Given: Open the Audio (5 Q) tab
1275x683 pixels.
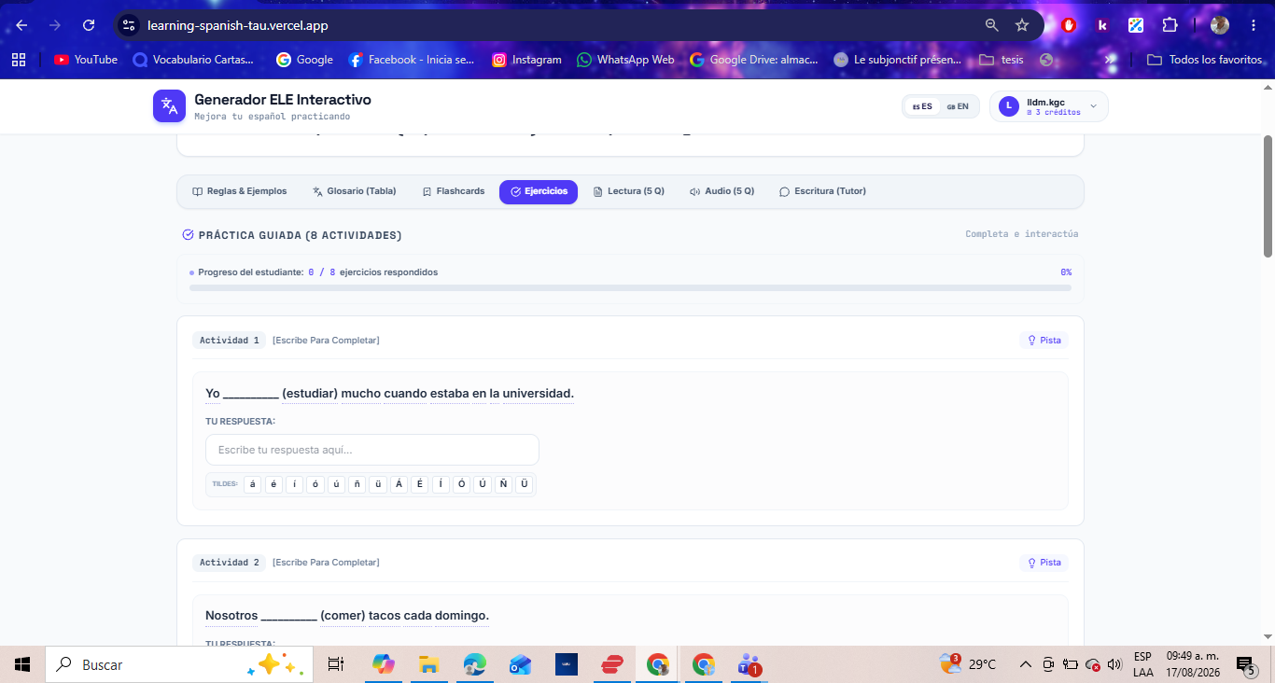Looking at the screenshot, I should click(x=722, y=191).
